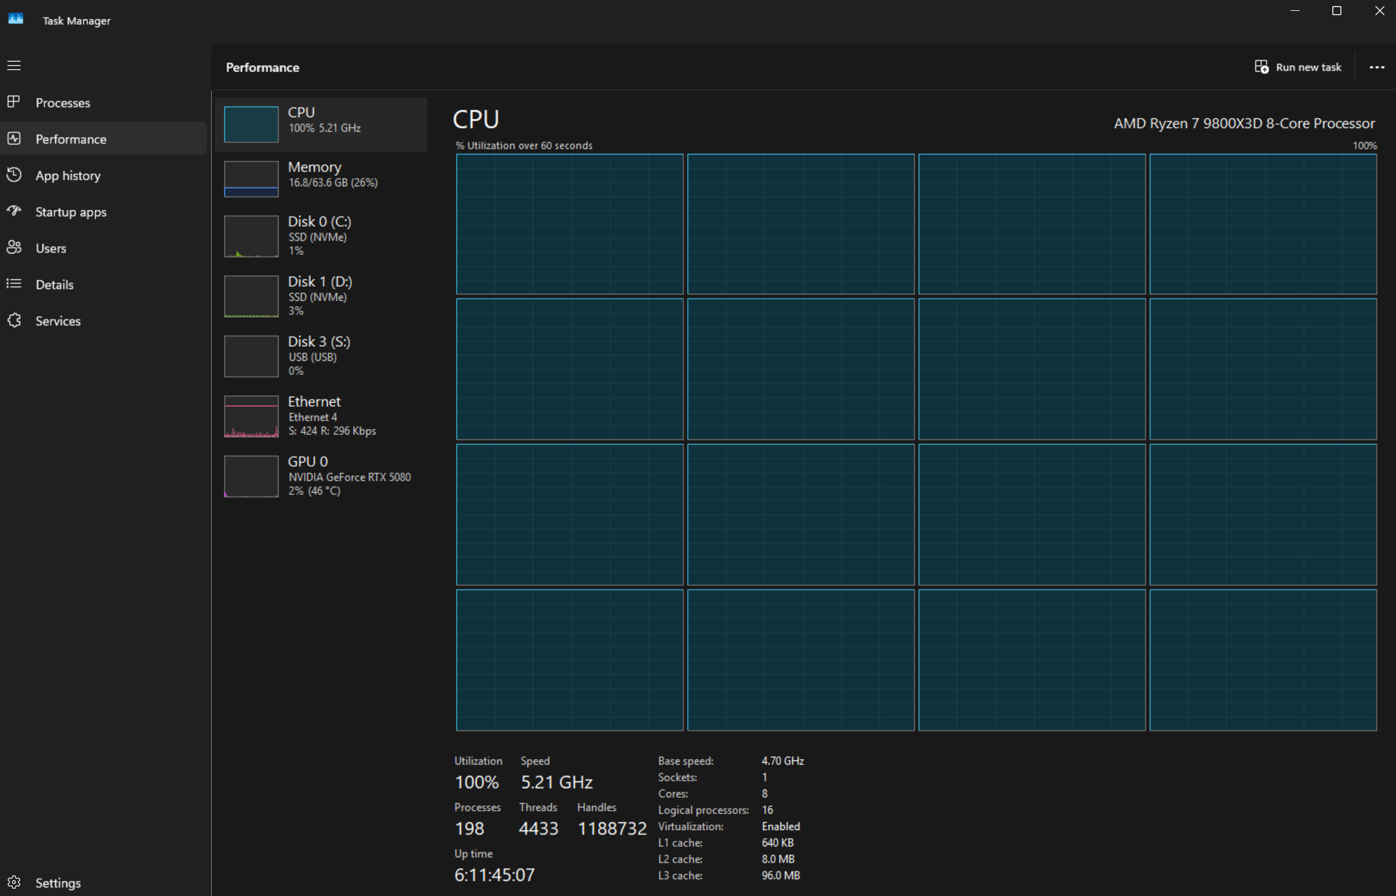Click the Up time value 6:11:45:07
Screen dimensions: 1396x896
click(x=495, y=875)
